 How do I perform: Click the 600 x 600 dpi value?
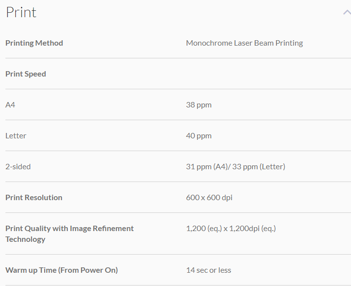[209, 198]
